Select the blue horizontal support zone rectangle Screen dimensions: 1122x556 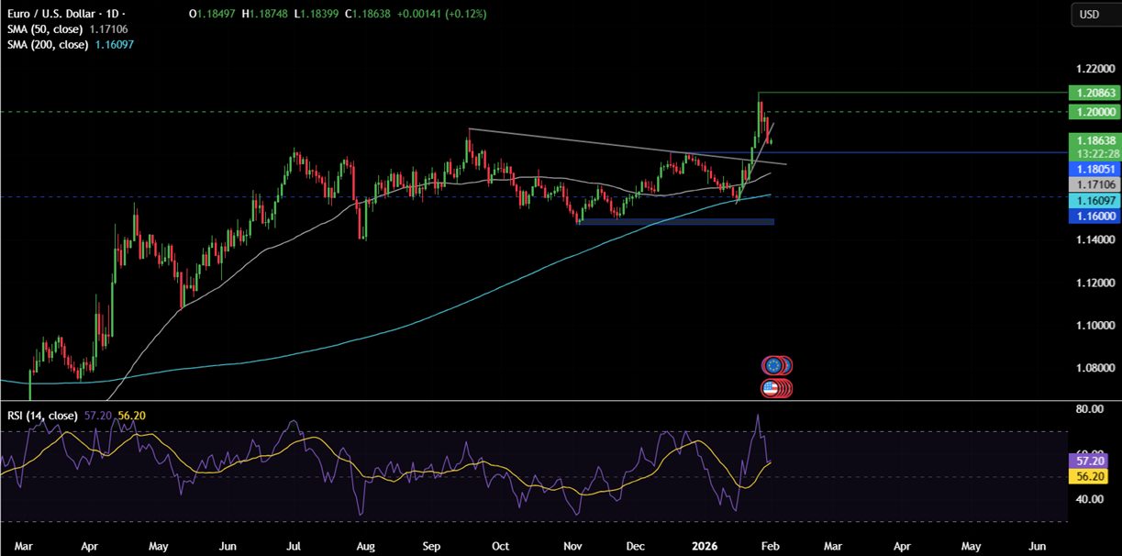(x=676, y=221)
